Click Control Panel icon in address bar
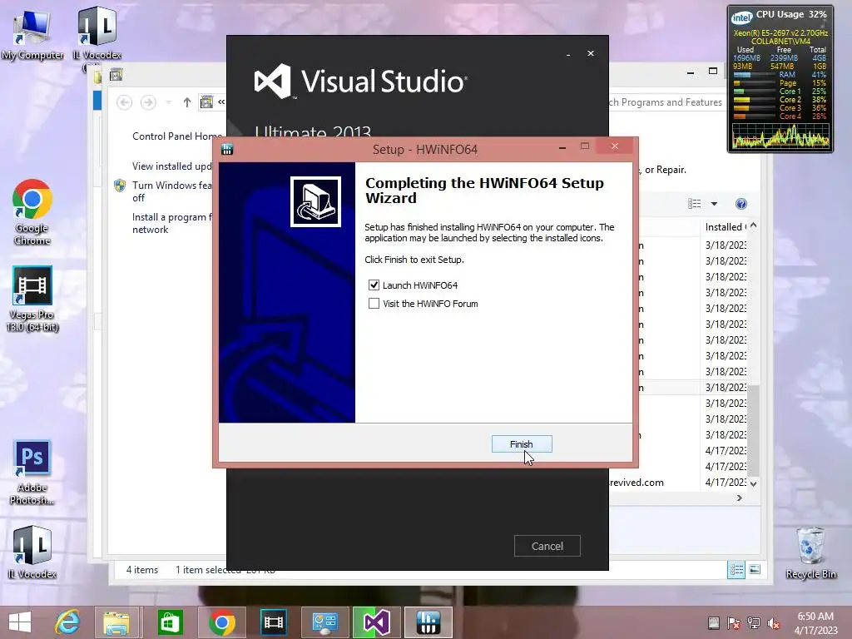852x639 pixels. pos(206,102)
